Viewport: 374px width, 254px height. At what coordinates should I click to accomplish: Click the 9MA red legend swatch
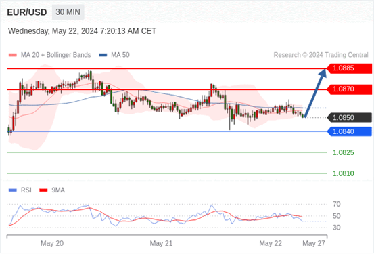43,190
